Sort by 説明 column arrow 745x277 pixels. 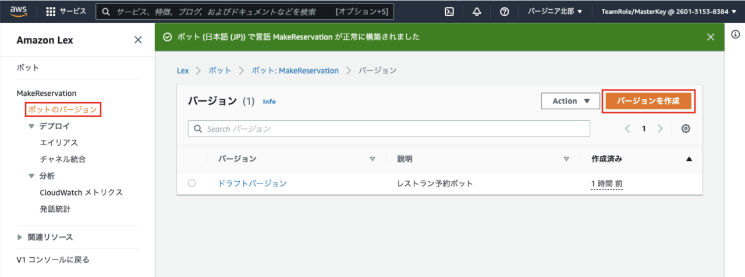click(x=566, y=159)
